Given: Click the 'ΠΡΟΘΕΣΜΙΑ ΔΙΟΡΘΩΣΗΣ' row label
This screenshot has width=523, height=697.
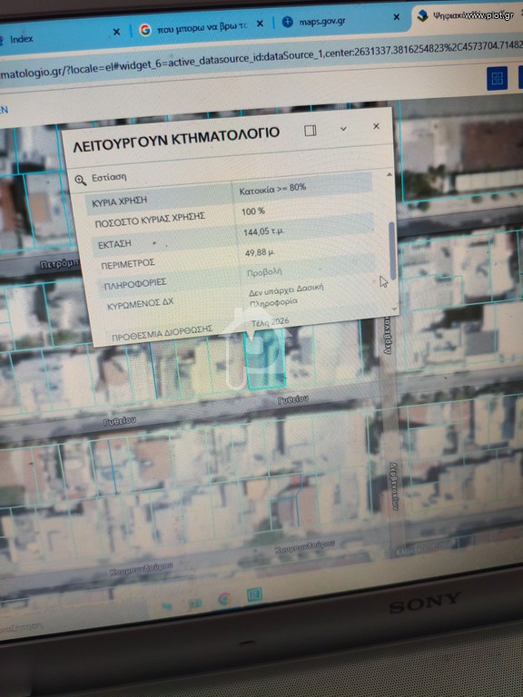Looking at the screenshot, I should tap(162, 333).
